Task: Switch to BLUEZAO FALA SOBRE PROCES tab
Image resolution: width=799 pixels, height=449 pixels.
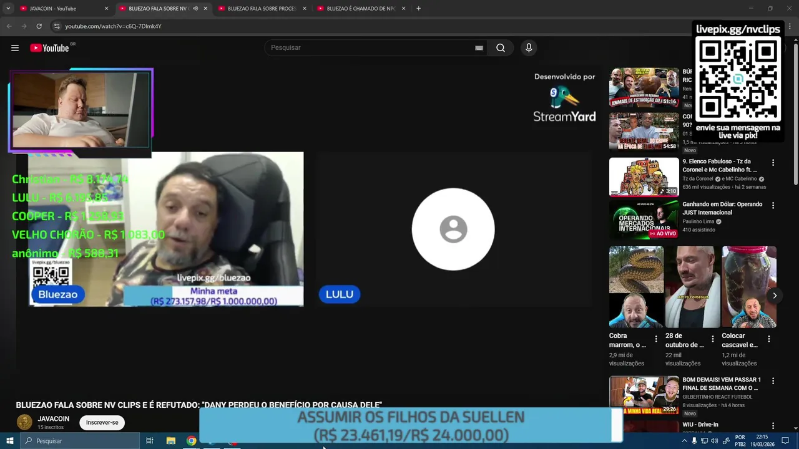Action: point(261,9)
